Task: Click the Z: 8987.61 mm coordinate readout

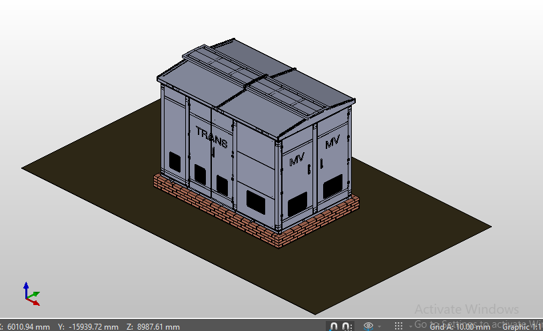Action: click(153, 327)
